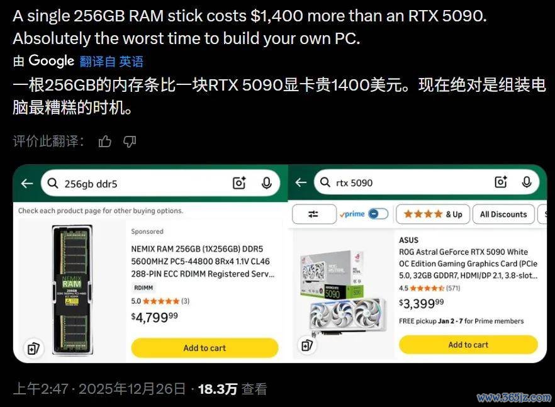Tap the compare icon under ASUS GPU image
The image size is (555, 407).
(306, 345)
